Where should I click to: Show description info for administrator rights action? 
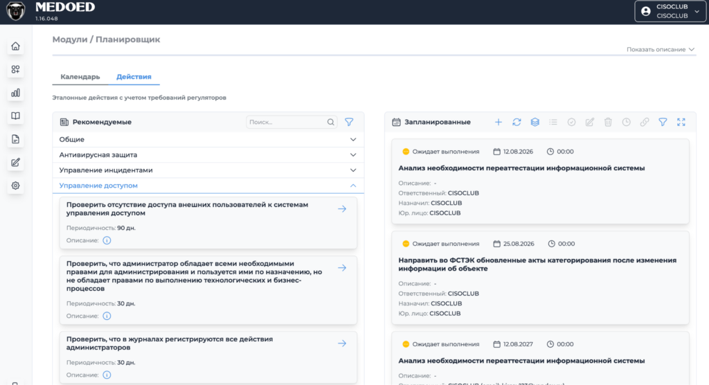tap(107, 316)
